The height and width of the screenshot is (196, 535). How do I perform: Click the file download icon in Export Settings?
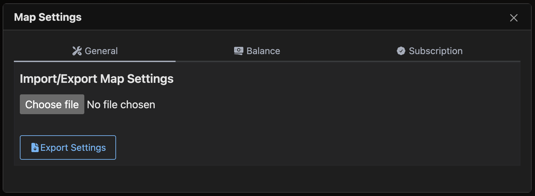pyautogui.click(x=35, y=147)
